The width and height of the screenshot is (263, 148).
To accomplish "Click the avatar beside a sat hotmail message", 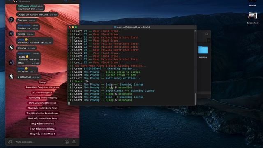I will point(11,77).
